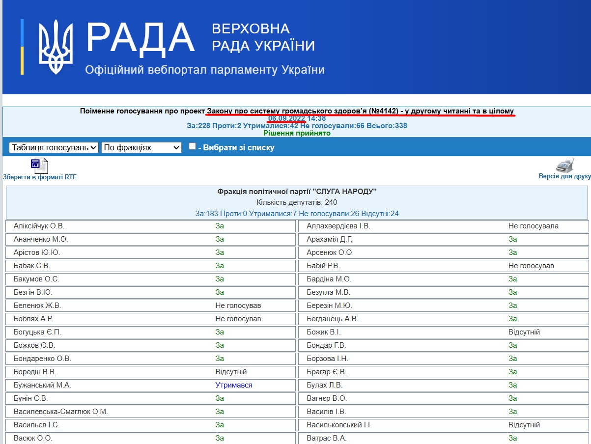Select deputy Арахамія Д.Г.
This screenshot has height=444, width=591.
[330, 239]
